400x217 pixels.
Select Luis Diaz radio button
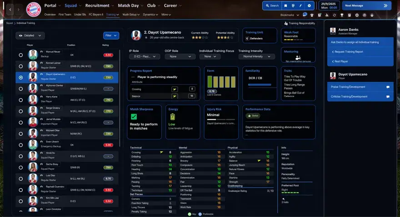click(x=20, y=178)
